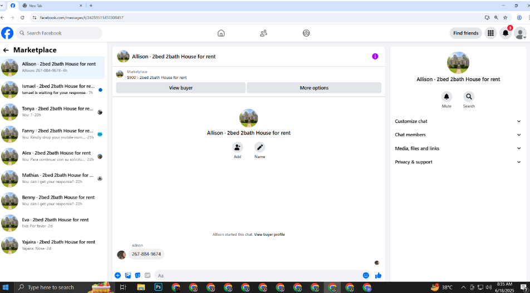Open Windows notification center icon

[x=524, y=287]
